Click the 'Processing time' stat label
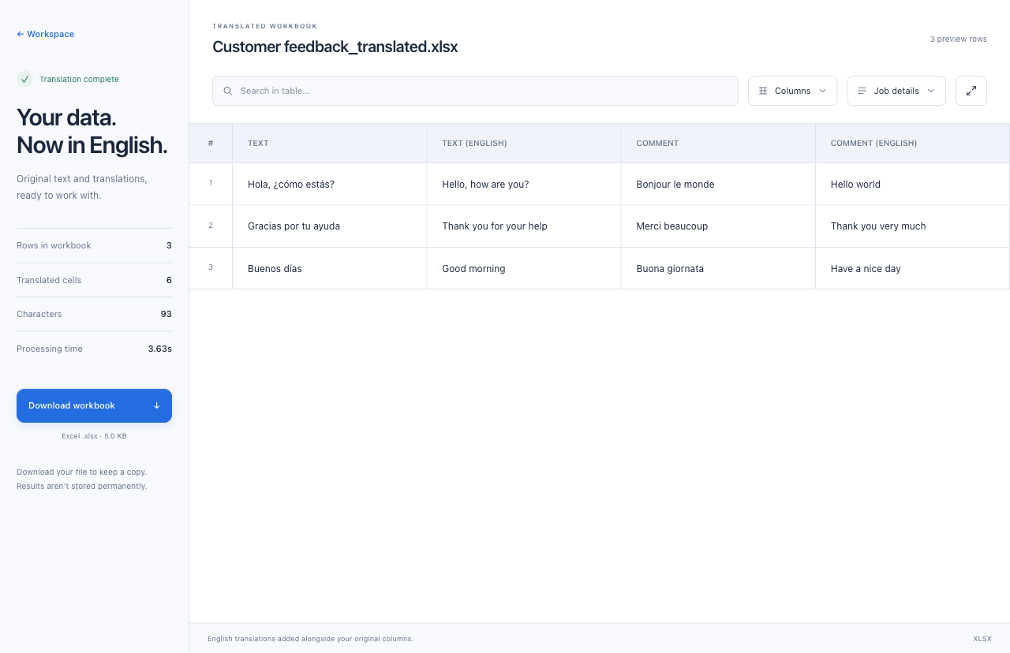This screenshot has height=653, width=1010. 50,349
